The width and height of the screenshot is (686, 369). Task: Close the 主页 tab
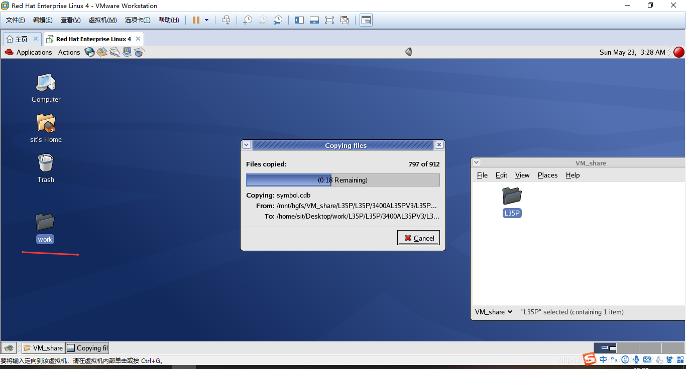pos(36,39)
